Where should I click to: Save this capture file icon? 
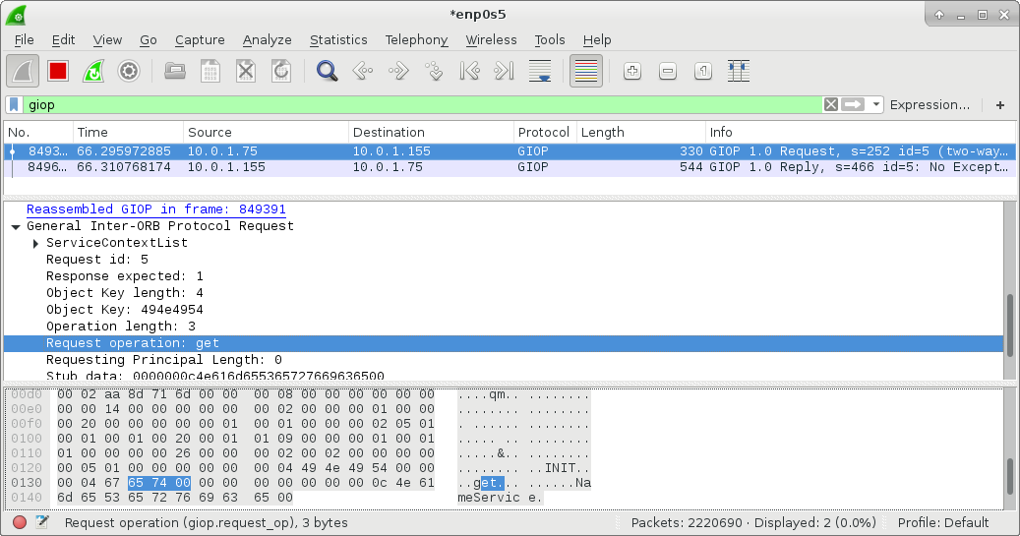pos(210,71)
